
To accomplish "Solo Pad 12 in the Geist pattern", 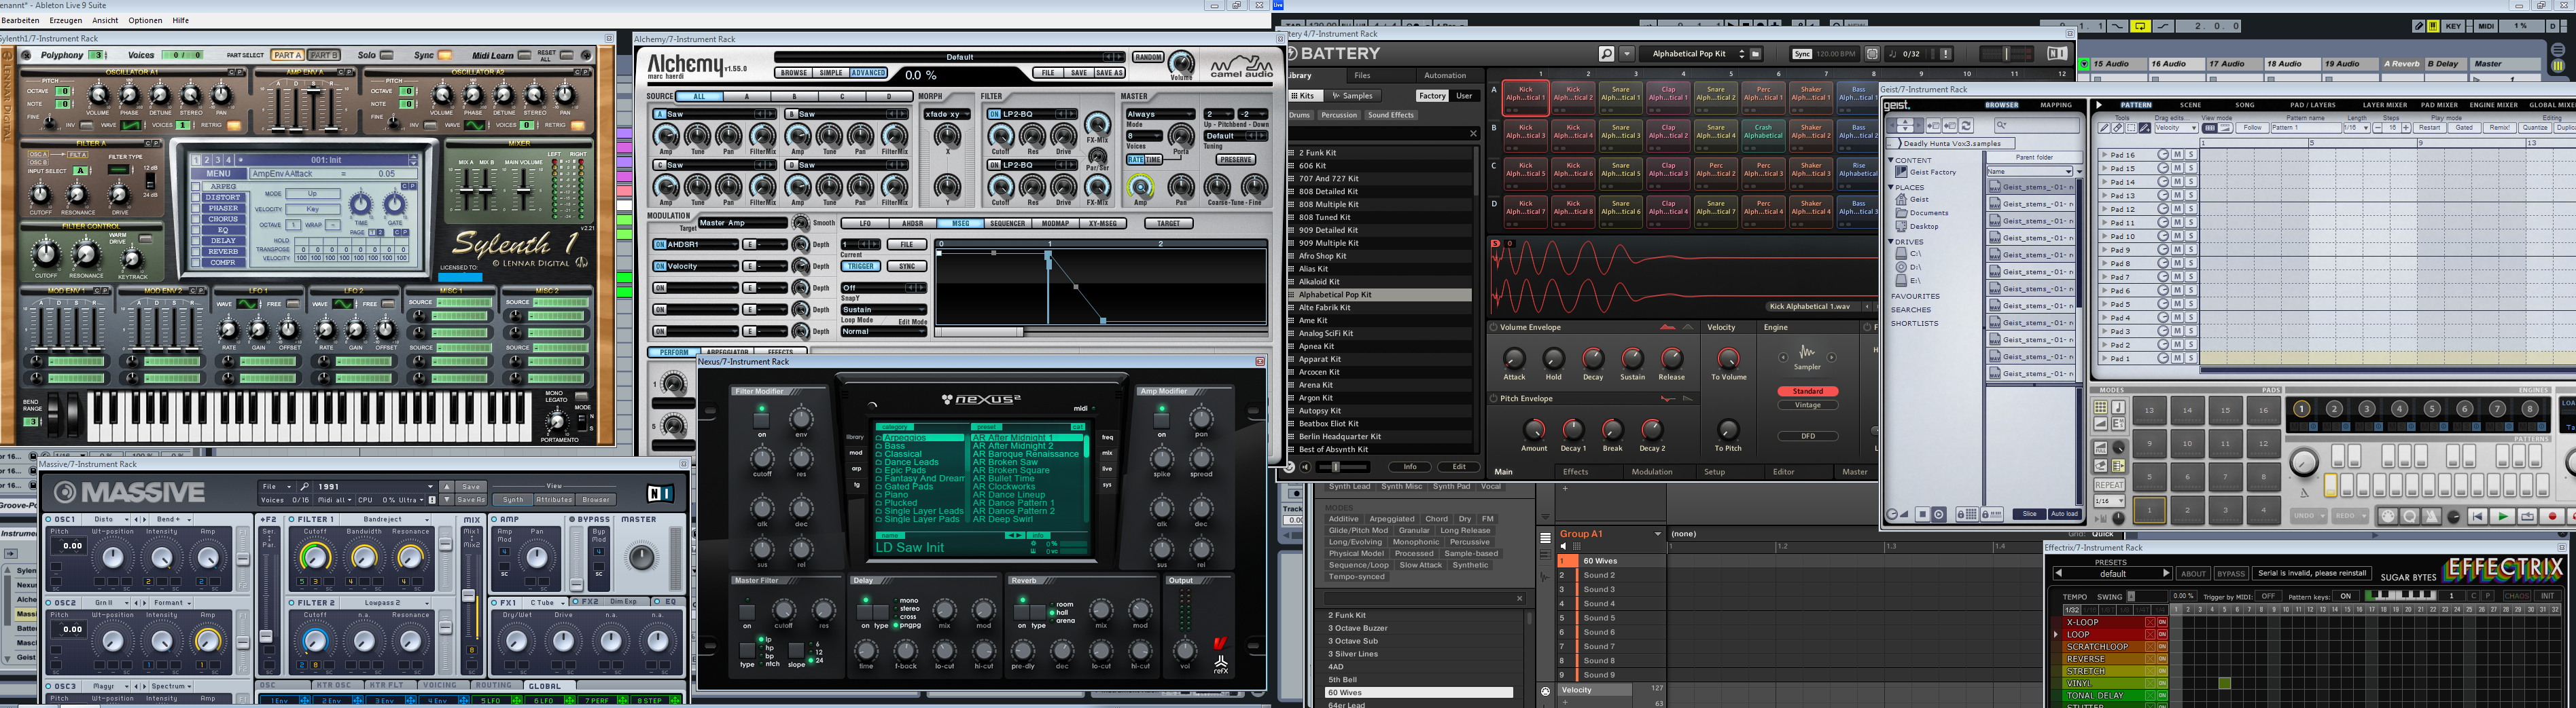I will tap(2191, 208).
